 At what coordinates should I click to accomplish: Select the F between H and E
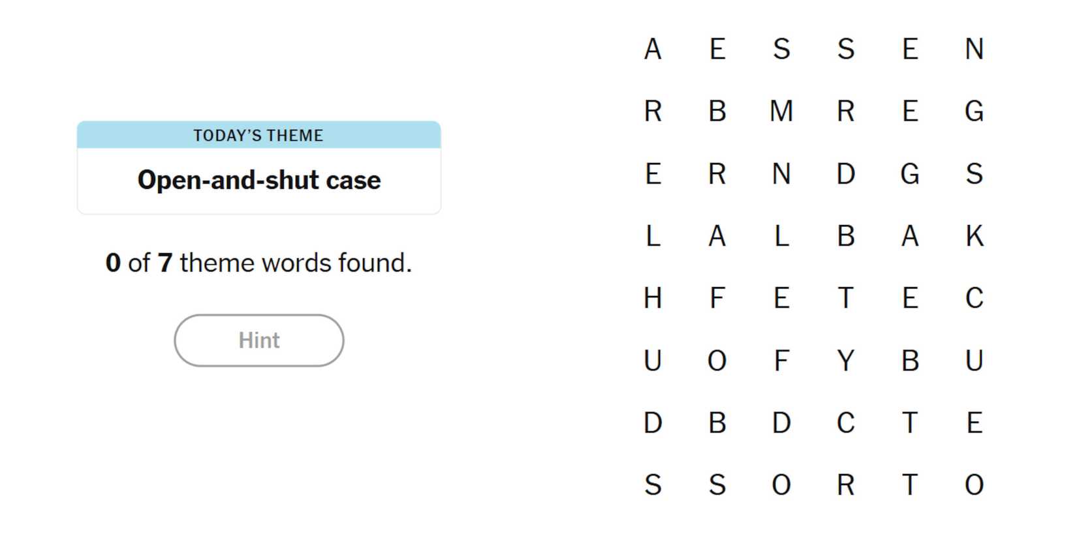717,299
